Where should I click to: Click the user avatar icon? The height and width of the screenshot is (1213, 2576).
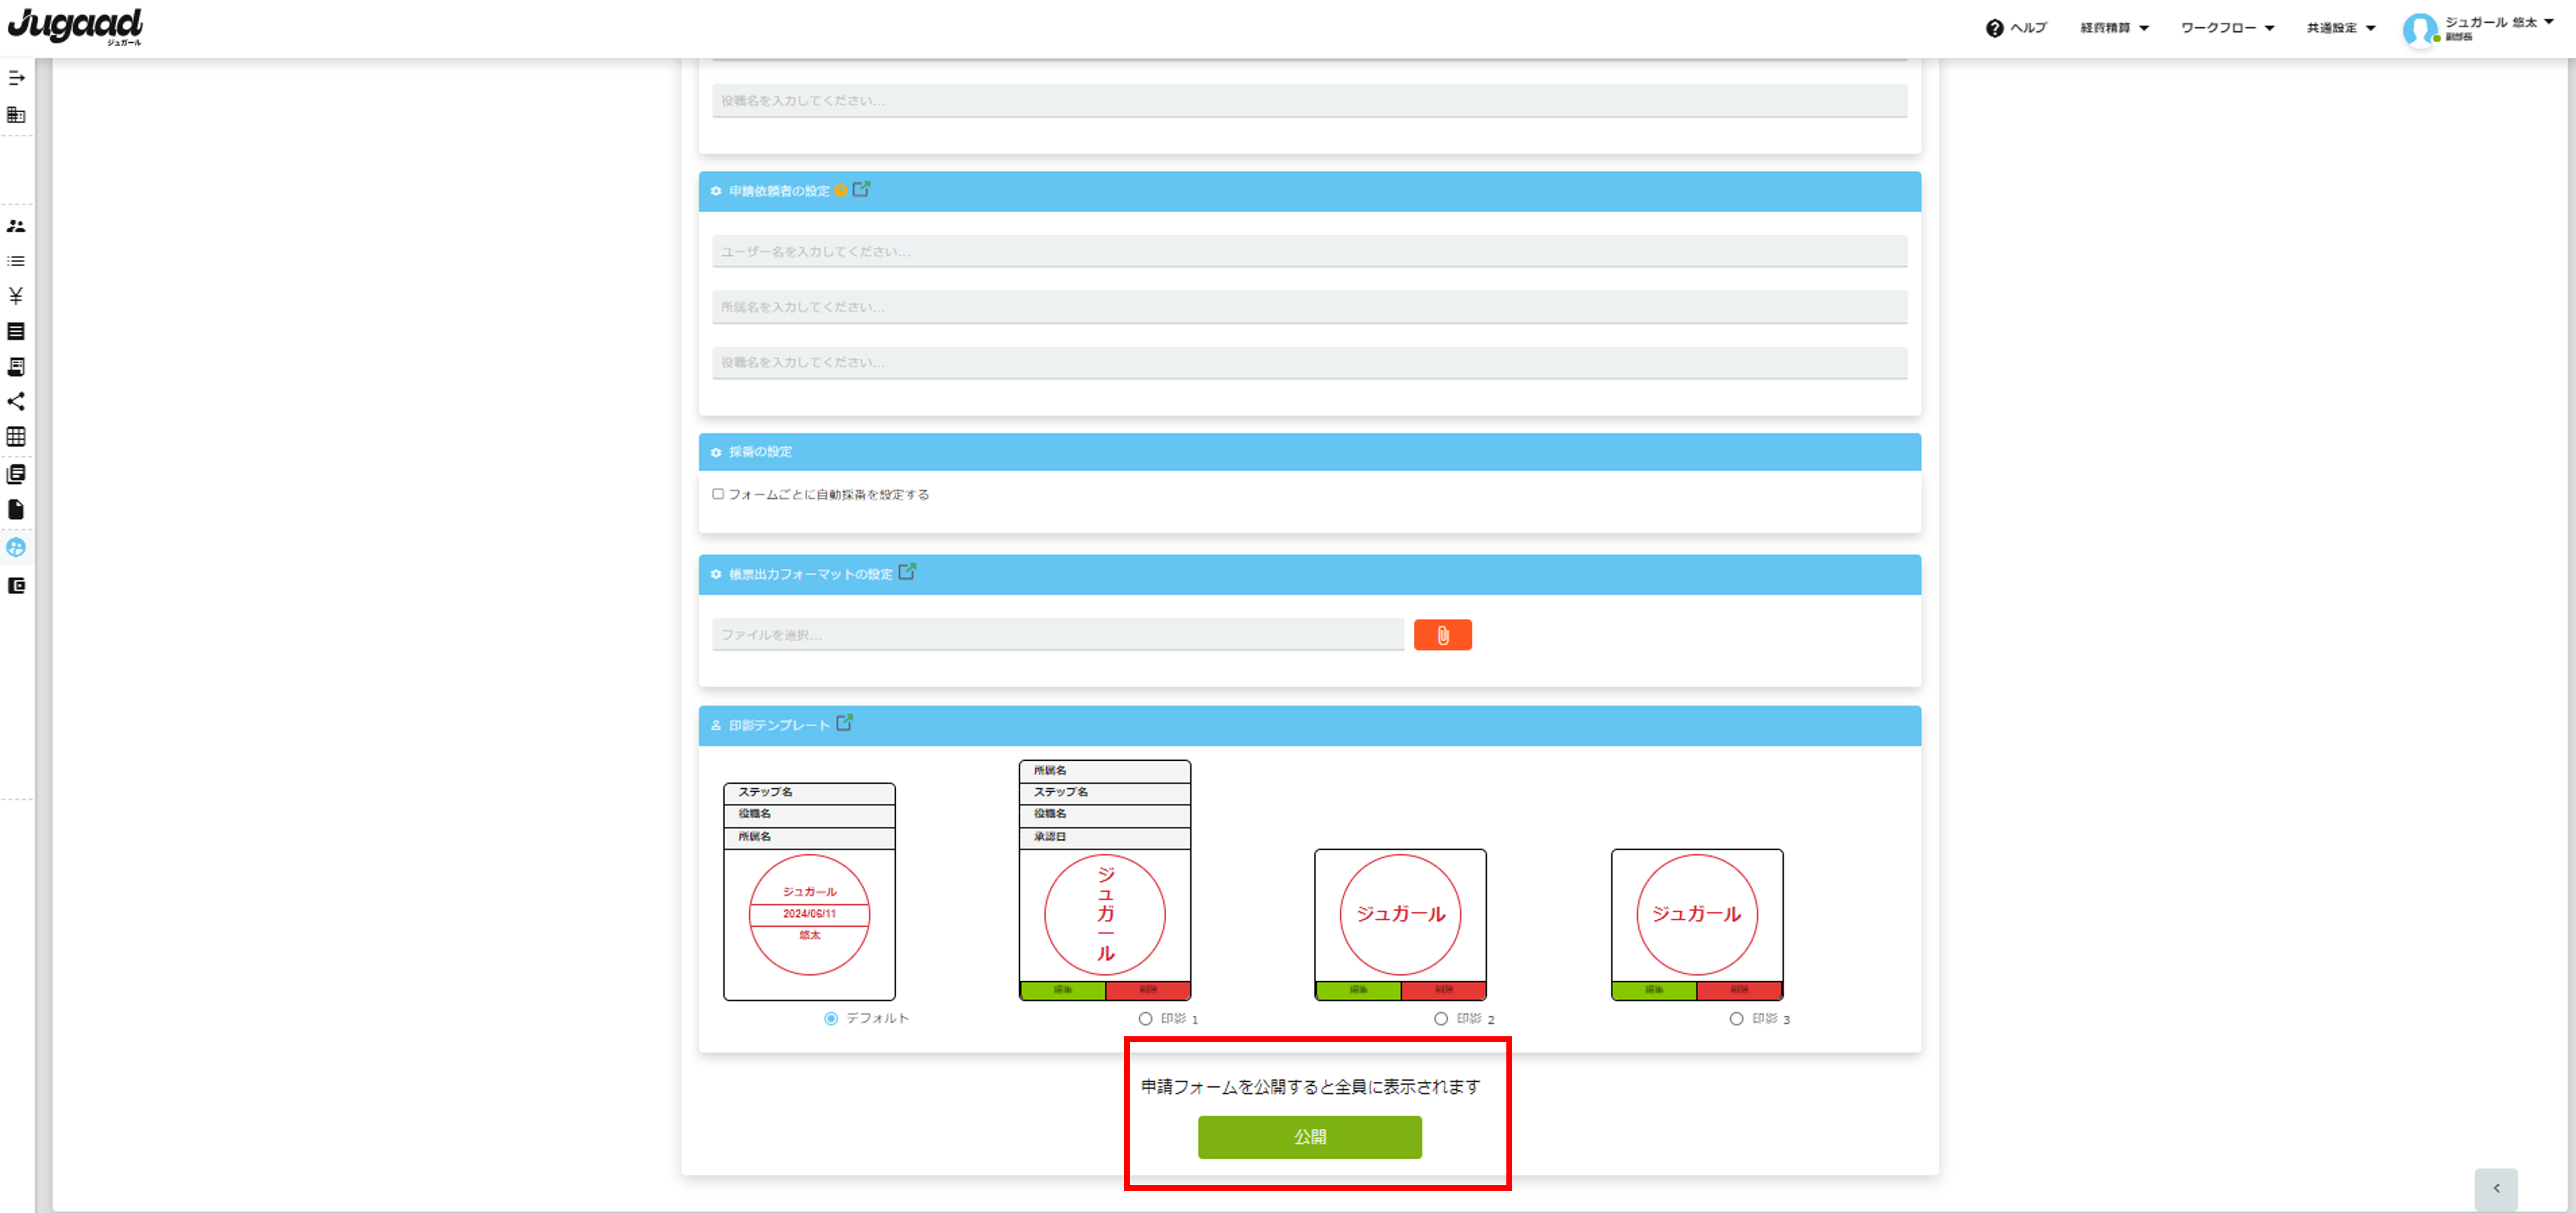2420,29
